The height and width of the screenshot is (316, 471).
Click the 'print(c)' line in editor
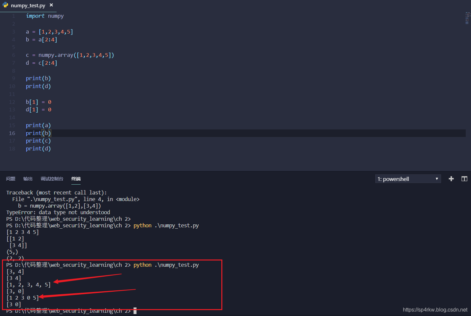[38, 141]
